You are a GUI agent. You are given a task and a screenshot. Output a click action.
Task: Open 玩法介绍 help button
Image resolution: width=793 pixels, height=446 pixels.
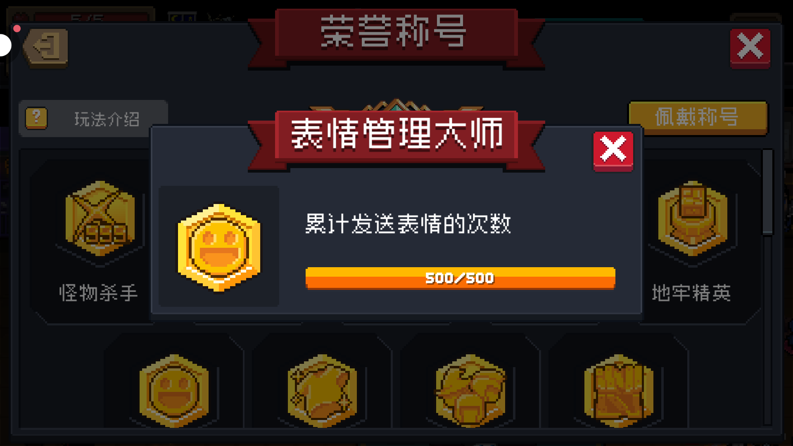(93, 119)
